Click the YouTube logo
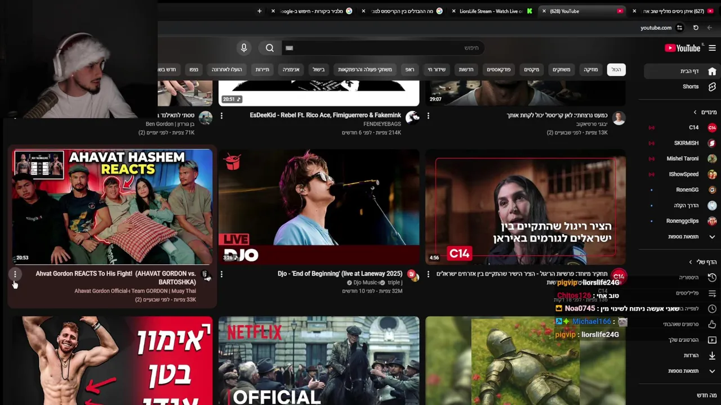The image size is (721, 405). pos(683,48)
